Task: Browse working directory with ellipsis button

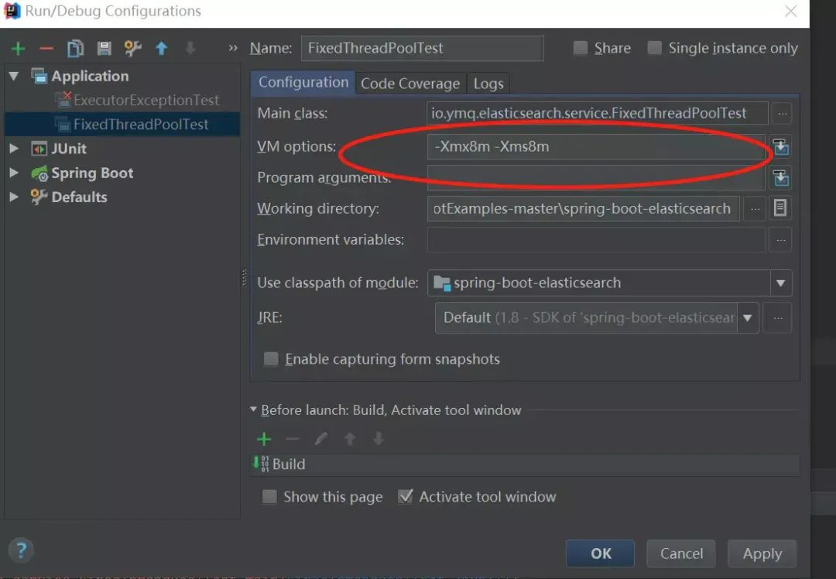Action: [755, 209]
